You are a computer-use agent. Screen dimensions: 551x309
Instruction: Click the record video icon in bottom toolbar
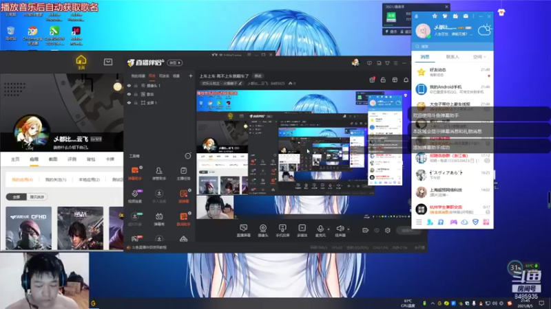point(365,230)
